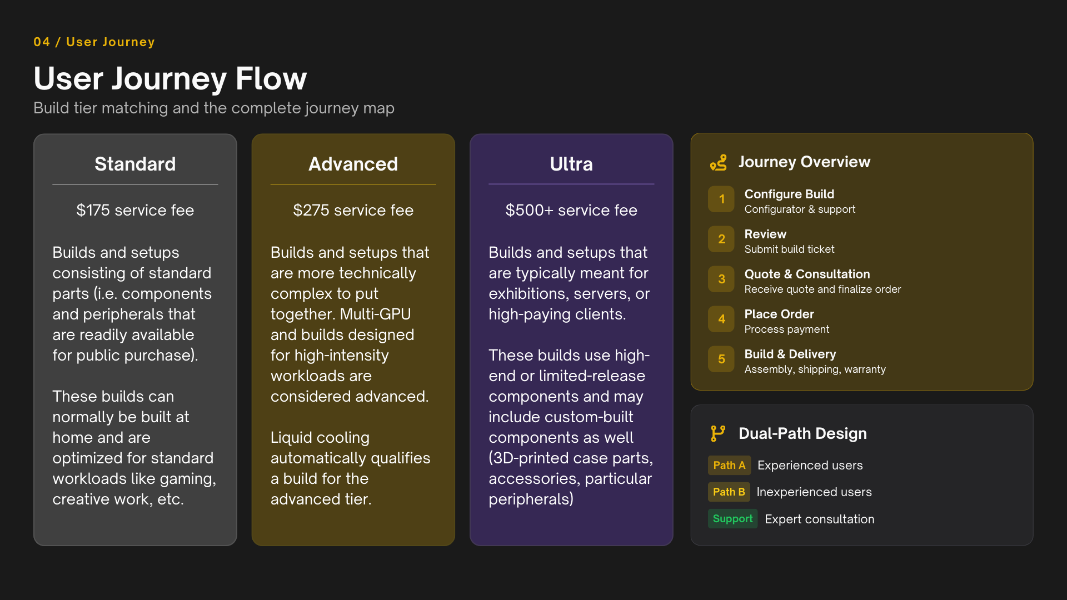Open the 04 / User Journey section header
Viewport: 1067px width, 600px height.
point(94,42)
